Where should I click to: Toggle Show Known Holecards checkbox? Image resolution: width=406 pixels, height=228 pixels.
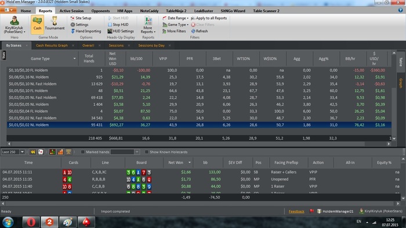(x=147, y=152)
